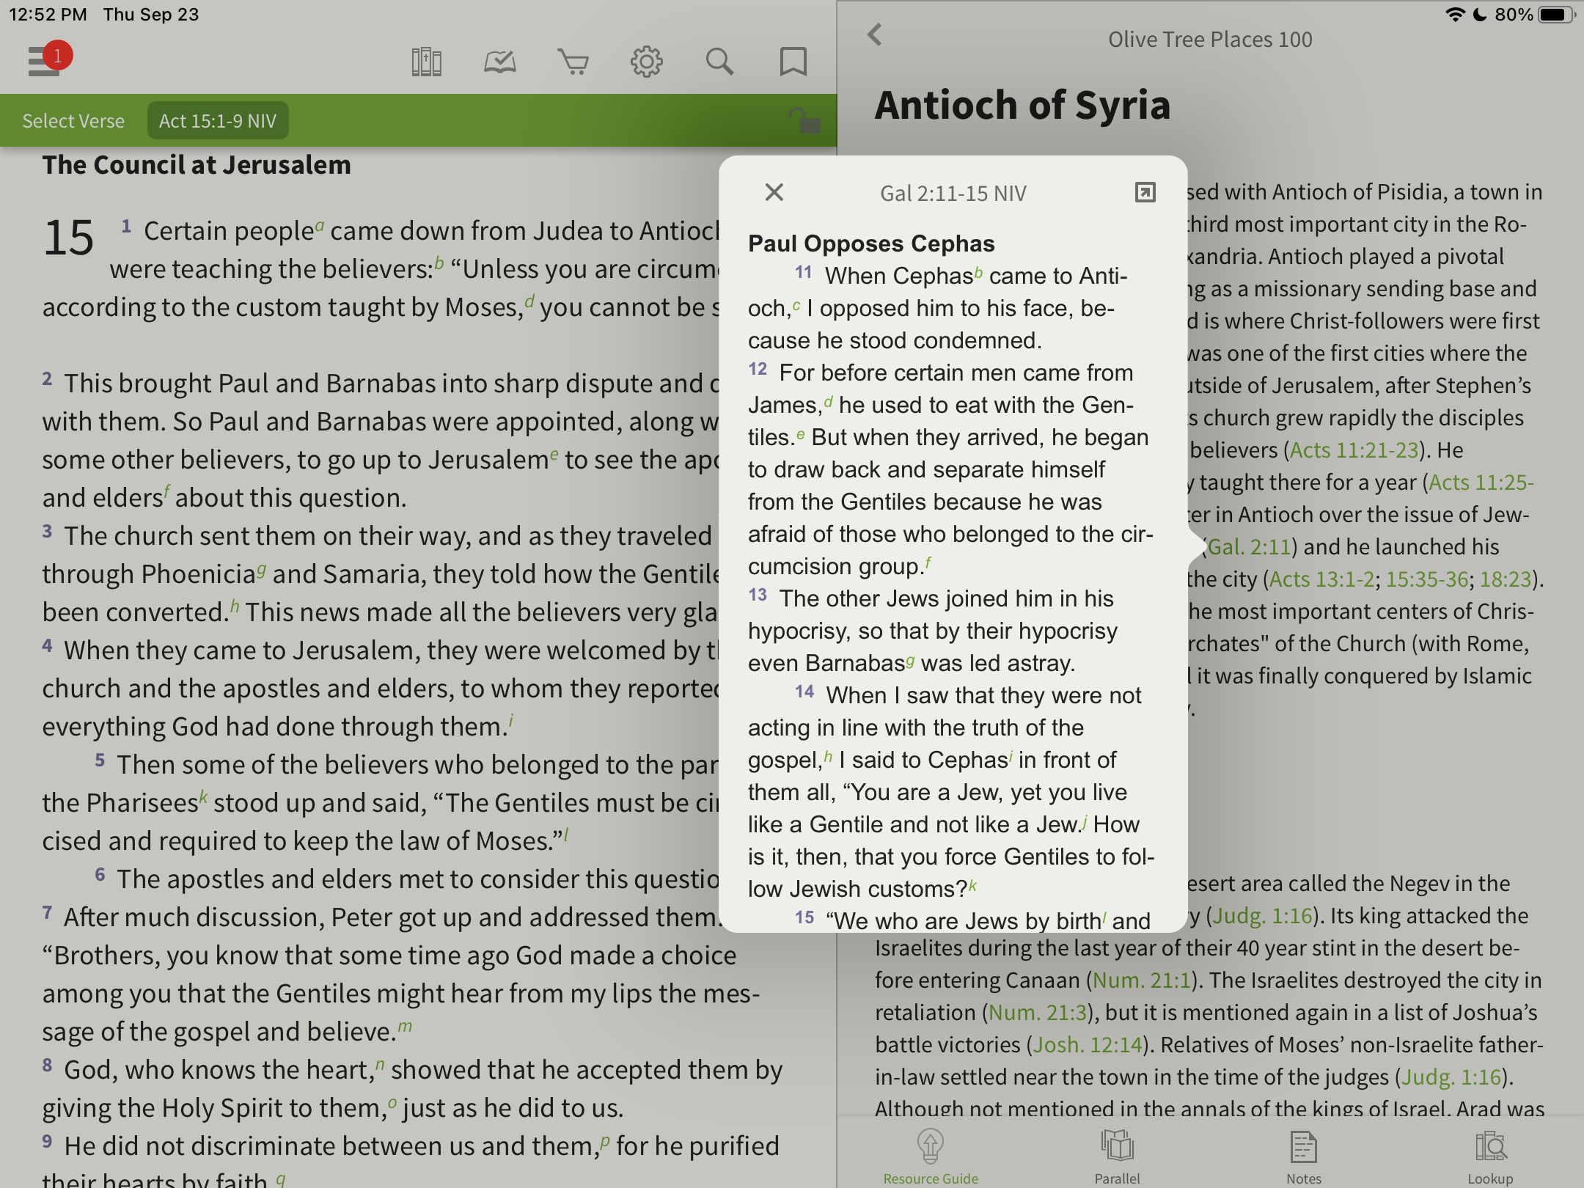
Task: Open the bookmark ribbon icon
Action: 793,62
